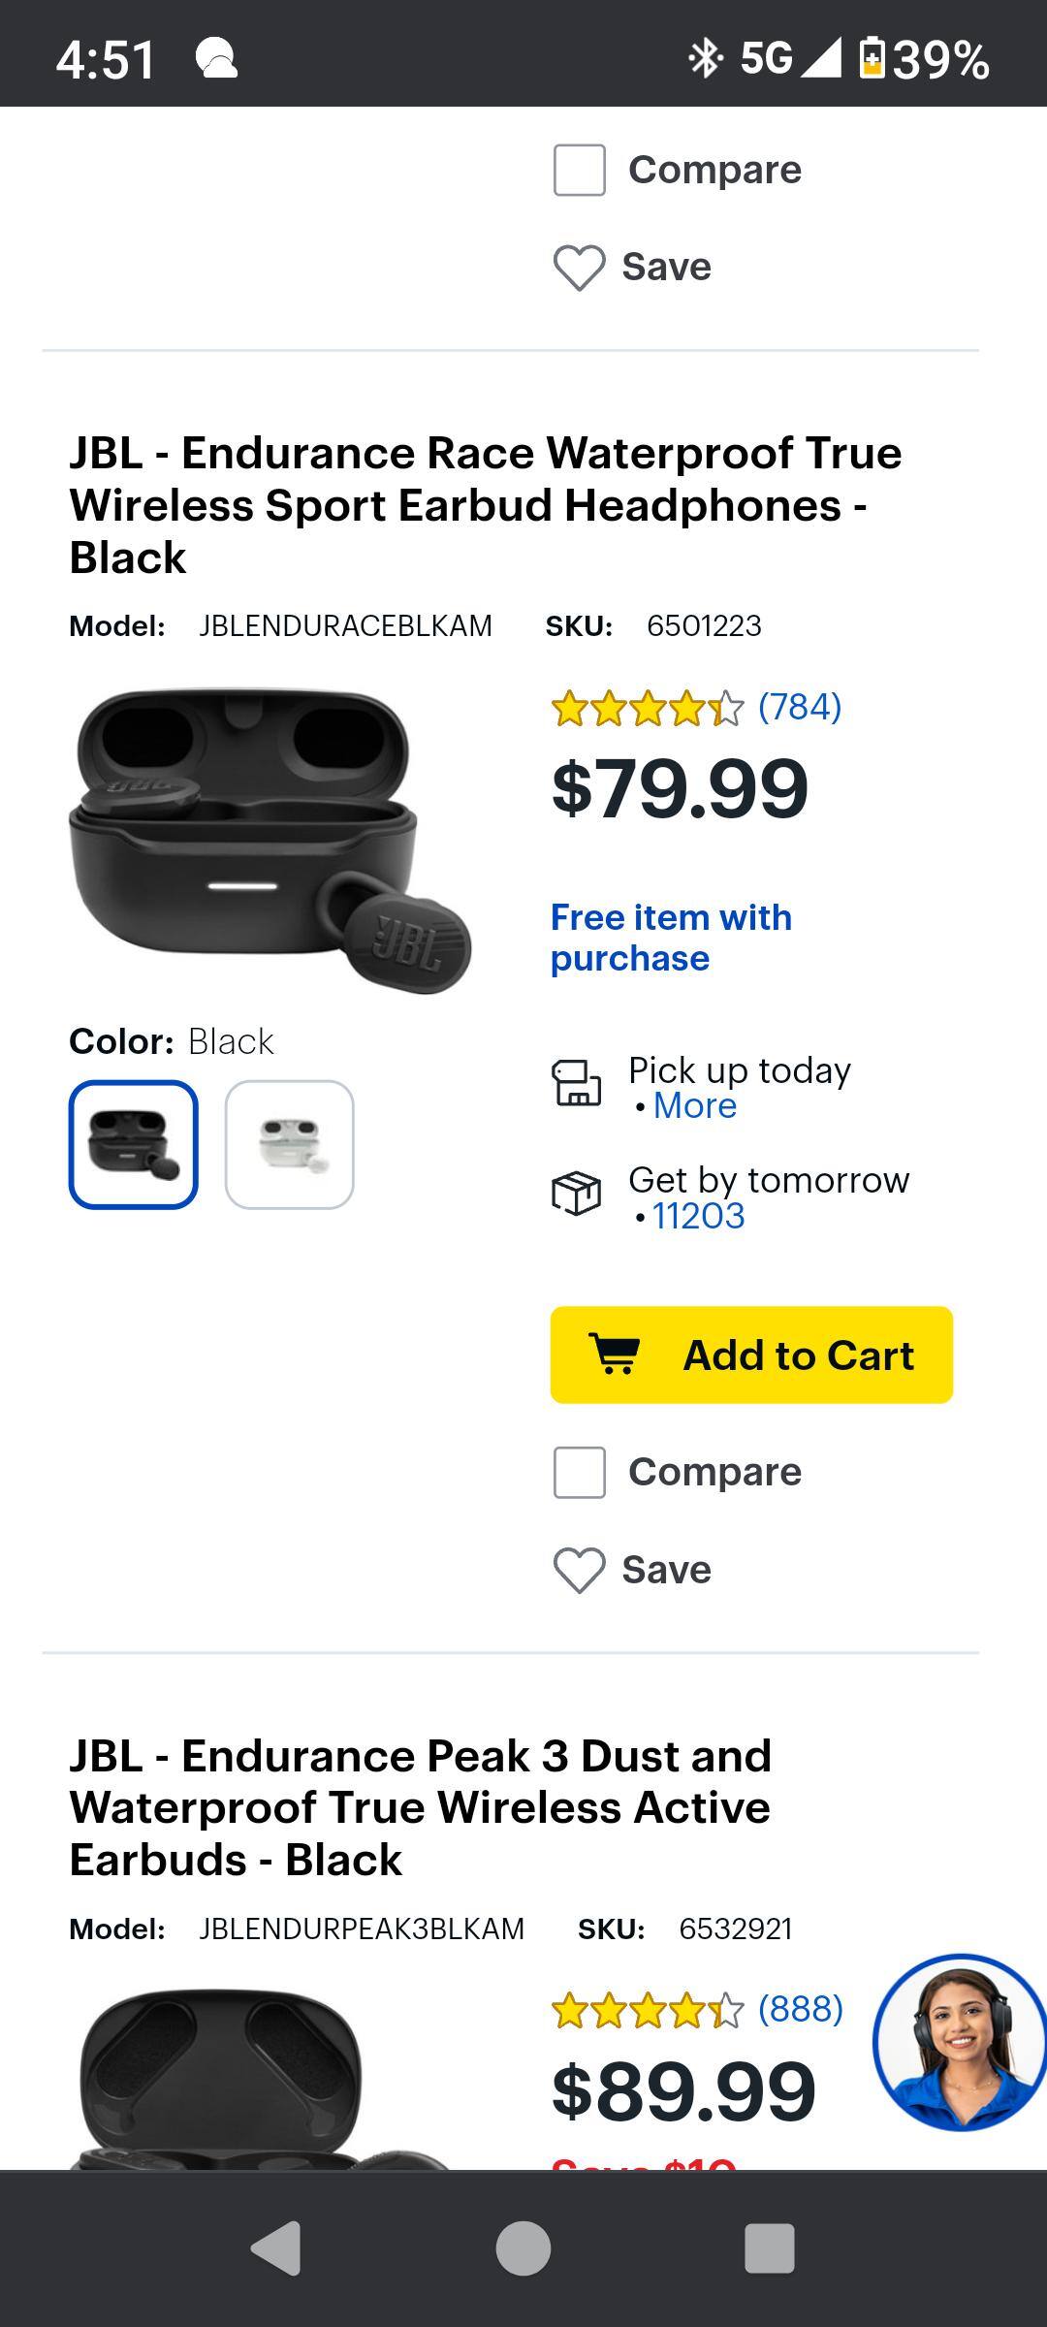Screen dimensions: 1047x2327
Task: Tick the top Compare checkbox
Action: pos(580,170)
